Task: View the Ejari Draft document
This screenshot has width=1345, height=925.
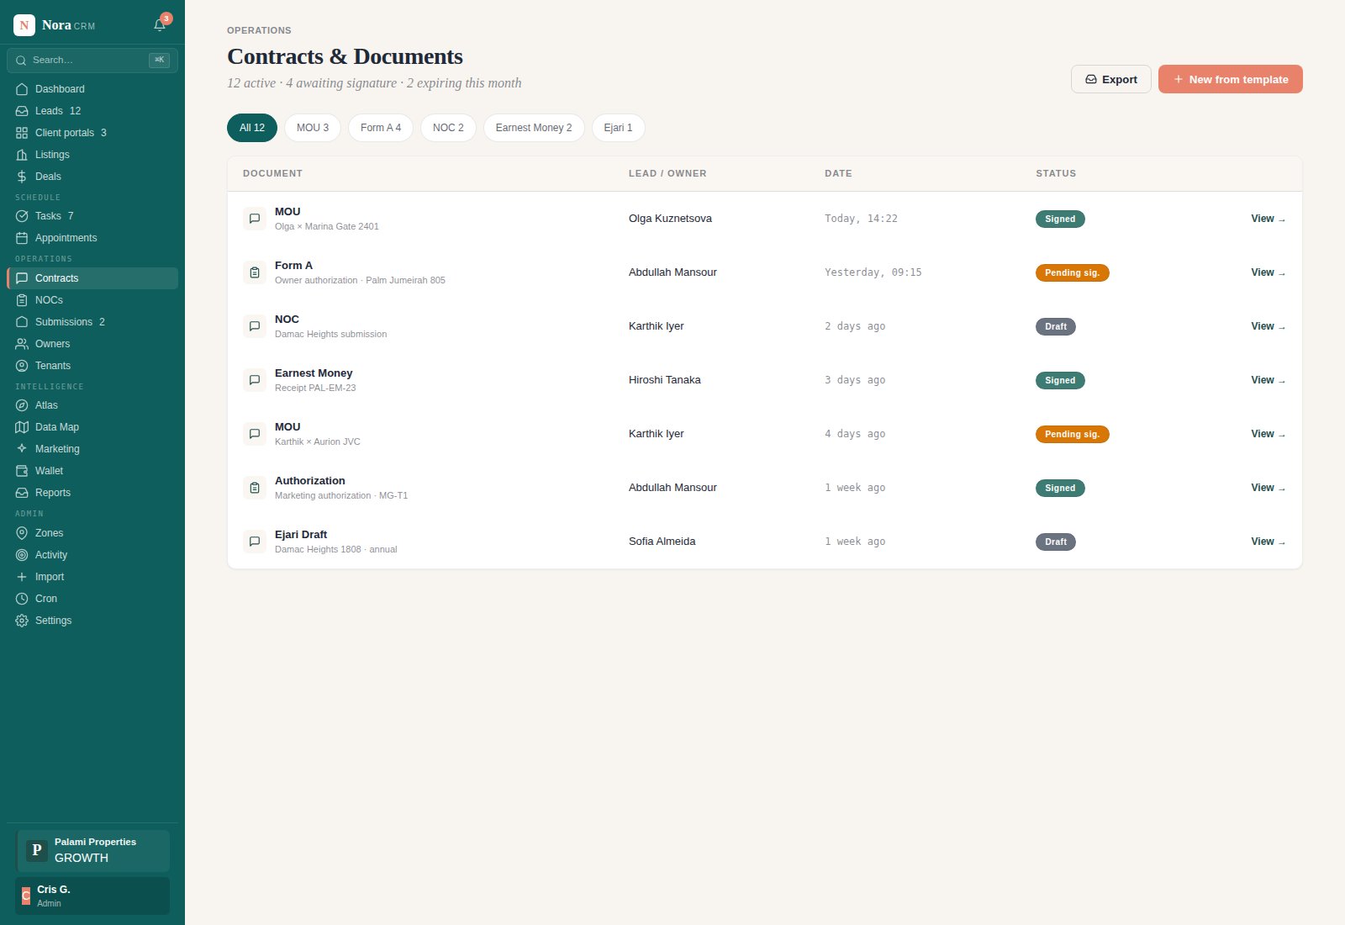Action: (x=1268, y=542)
